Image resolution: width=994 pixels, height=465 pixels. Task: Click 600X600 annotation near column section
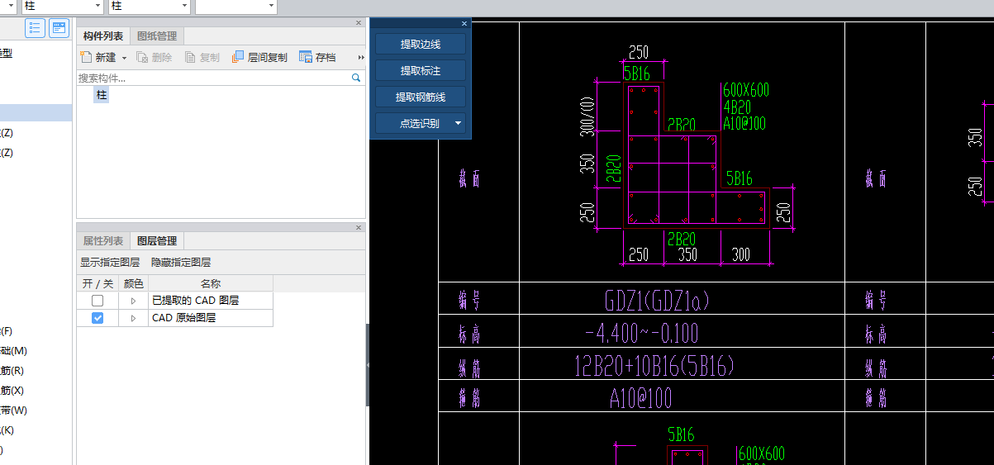746,91
